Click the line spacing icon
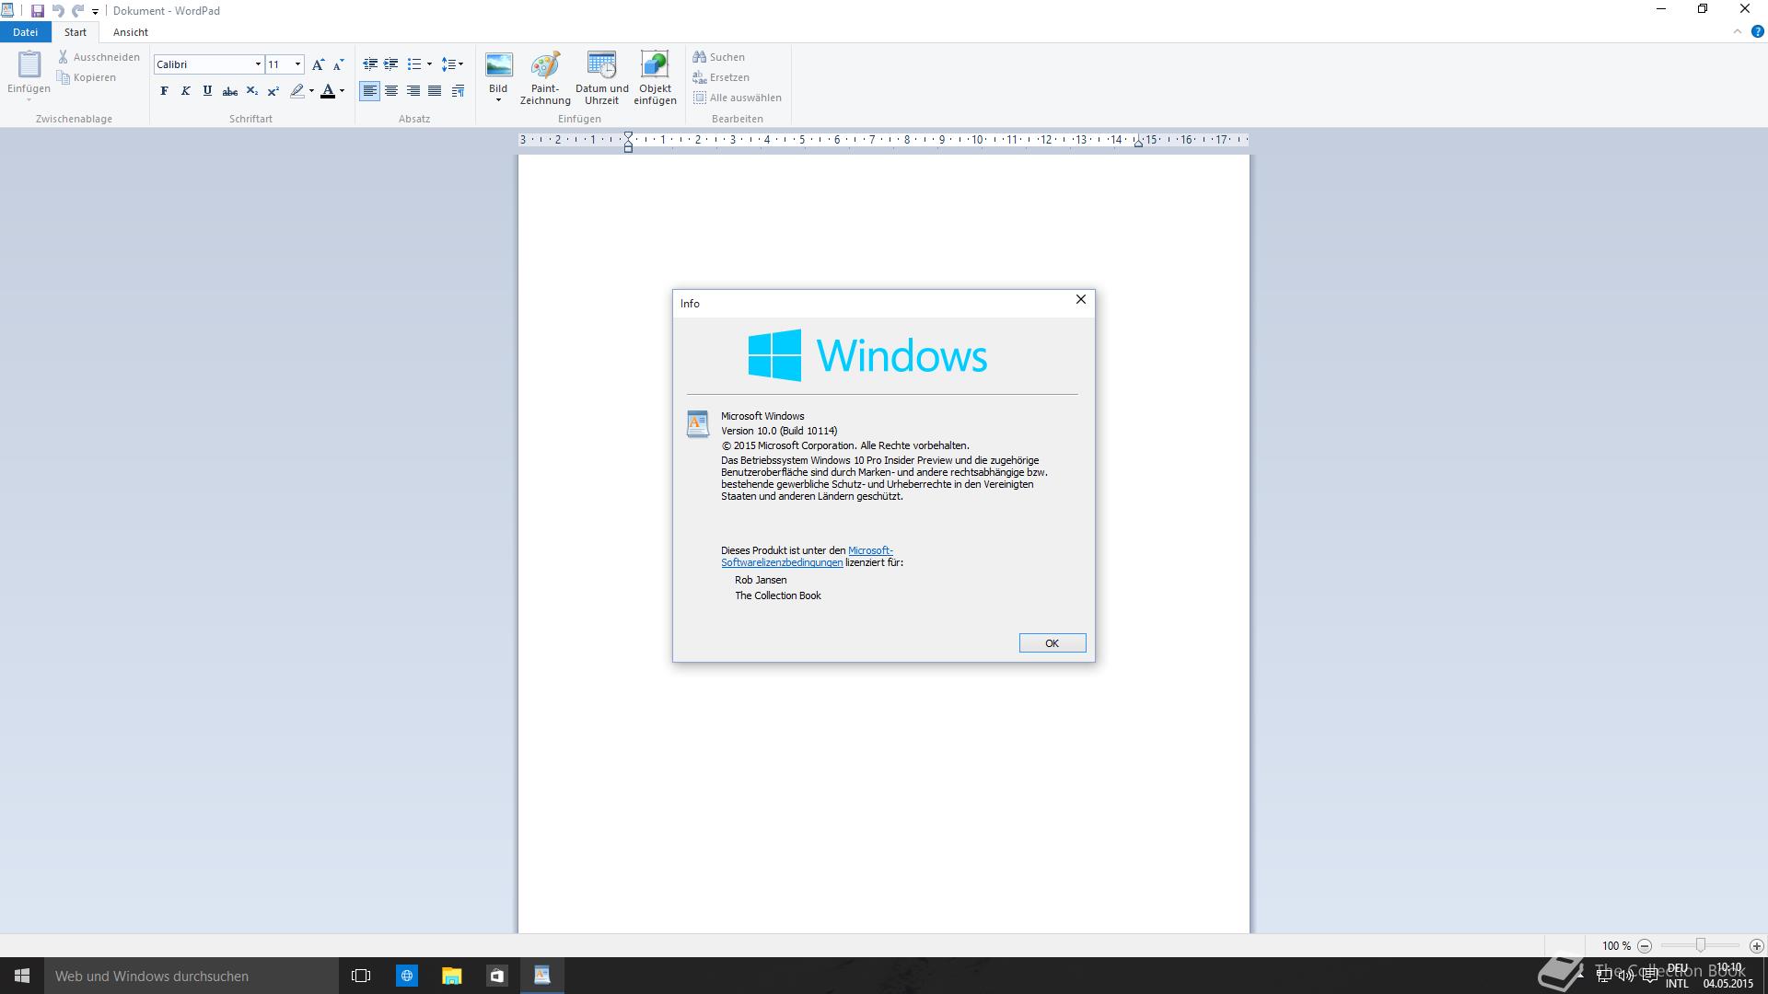1768x994 pixels. [x=448, y=64]
